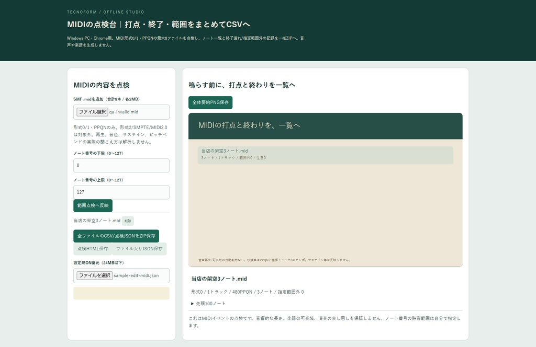536x347 pixels.
Task: Click the TECNOFORM / OFFLINE STUDIO header label
Action: (106, 12)
